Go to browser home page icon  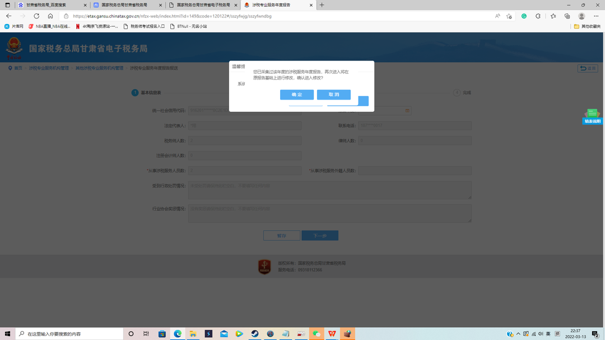click(x=50, y=16)
